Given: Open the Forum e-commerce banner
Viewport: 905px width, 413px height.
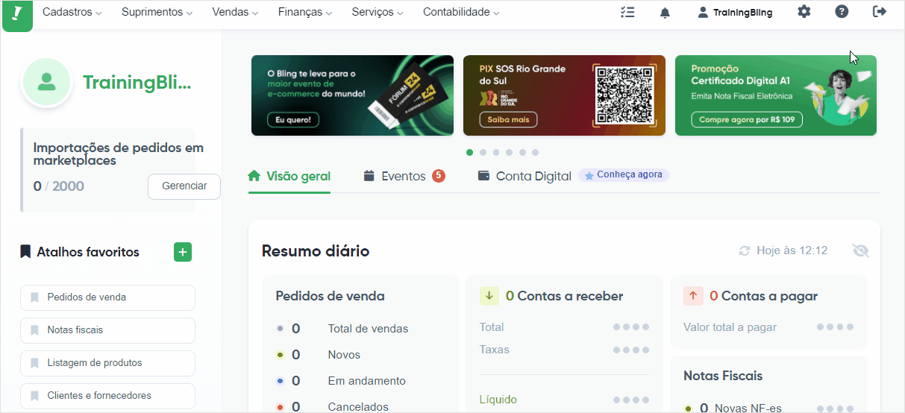Looking at the screenshot, I should (352, 95).
